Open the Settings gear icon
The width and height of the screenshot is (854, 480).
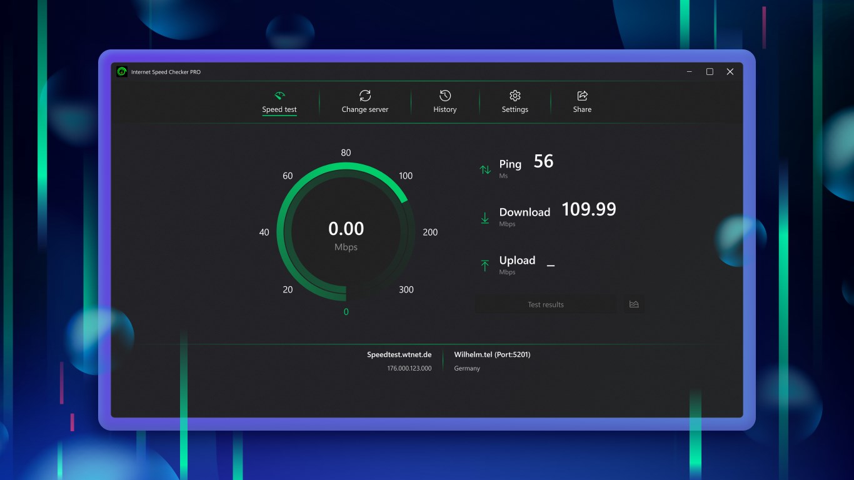[x=515, y=95]
